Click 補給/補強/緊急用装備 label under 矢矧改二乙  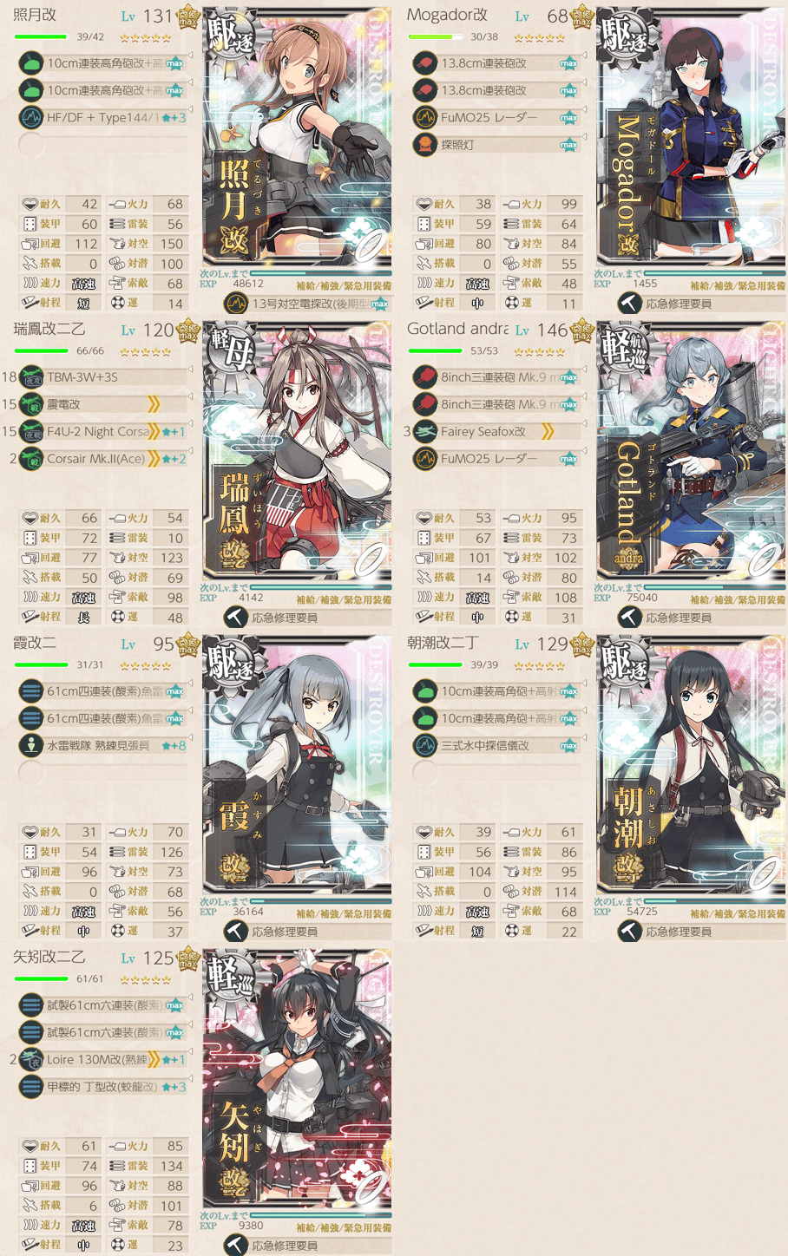pos(344,1227)
